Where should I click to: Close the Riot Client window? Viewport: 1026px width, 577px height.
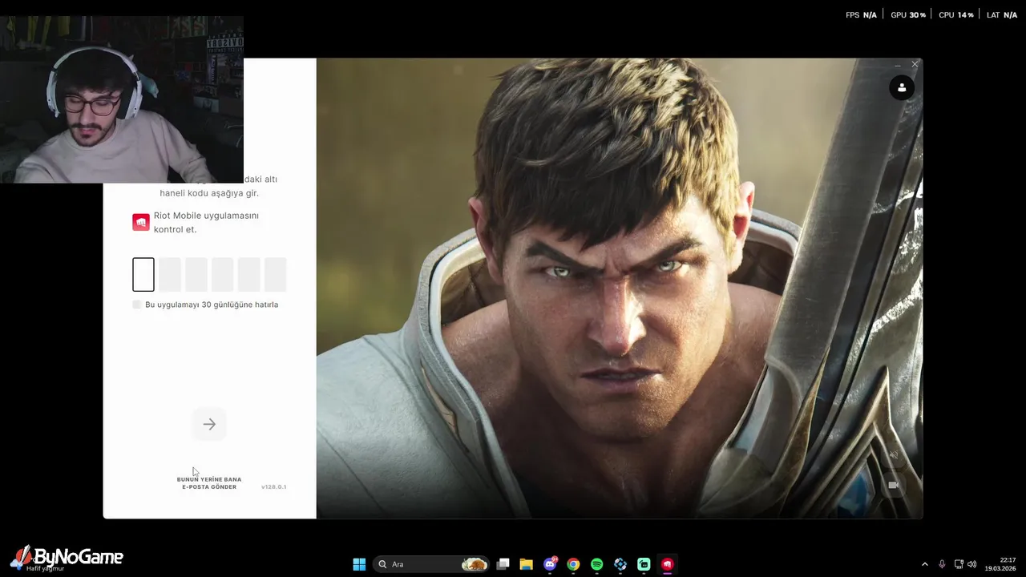click(x=915, y=64)
